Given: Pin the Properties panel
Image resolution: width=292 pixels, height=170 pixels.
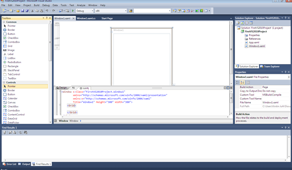Looking at the screenshot, I should coord(286,72).
